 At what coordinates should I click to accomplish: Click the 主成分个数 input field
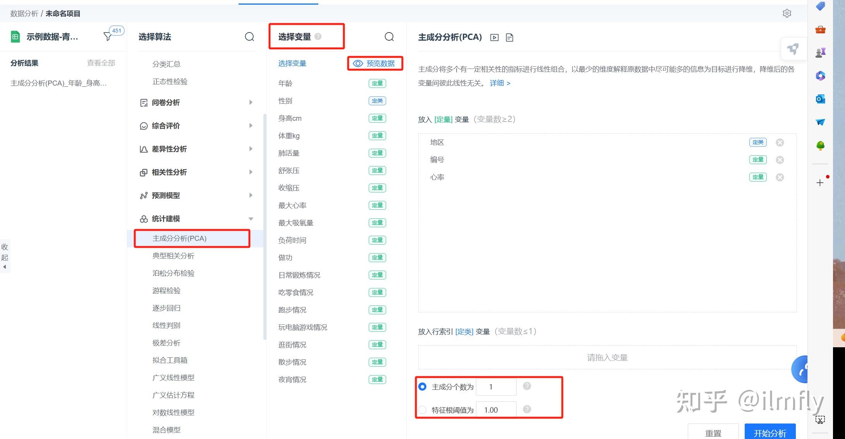pos(496,386)
